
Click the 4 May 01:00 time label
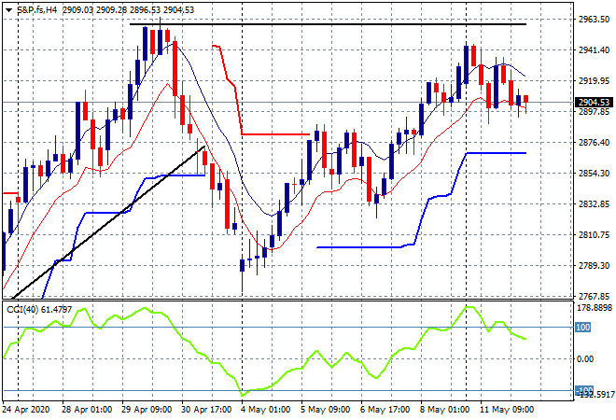(x=266, y=410)
